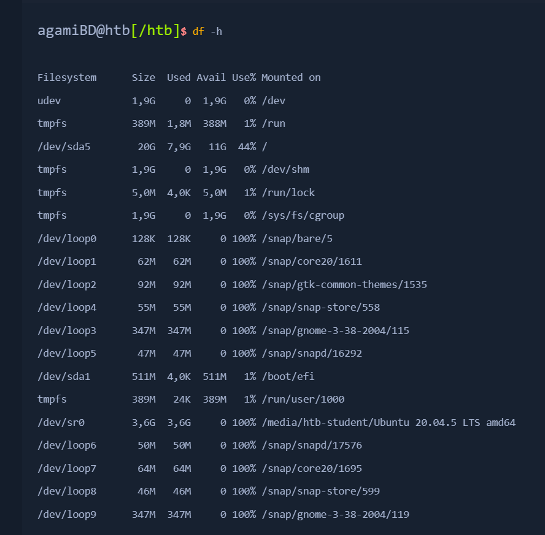The image size is (545, 535).
Task: Select the 'Filesystem' column header
Action: coord(67,78)
